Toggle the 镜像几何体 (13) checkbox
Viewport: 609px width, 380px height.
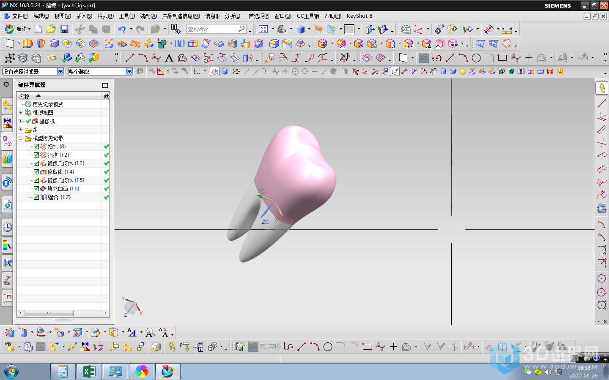(x=36, y=163)
